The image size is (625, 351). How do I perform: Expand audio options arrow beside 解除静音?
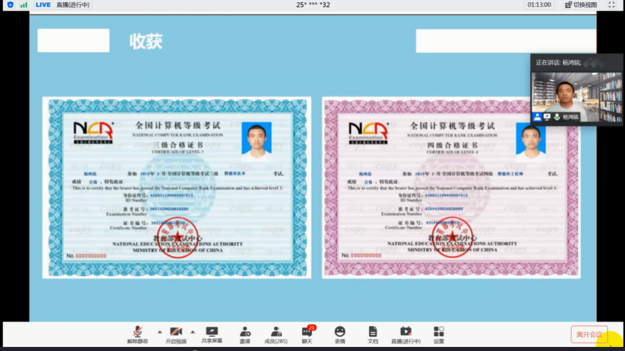(159, 331)
